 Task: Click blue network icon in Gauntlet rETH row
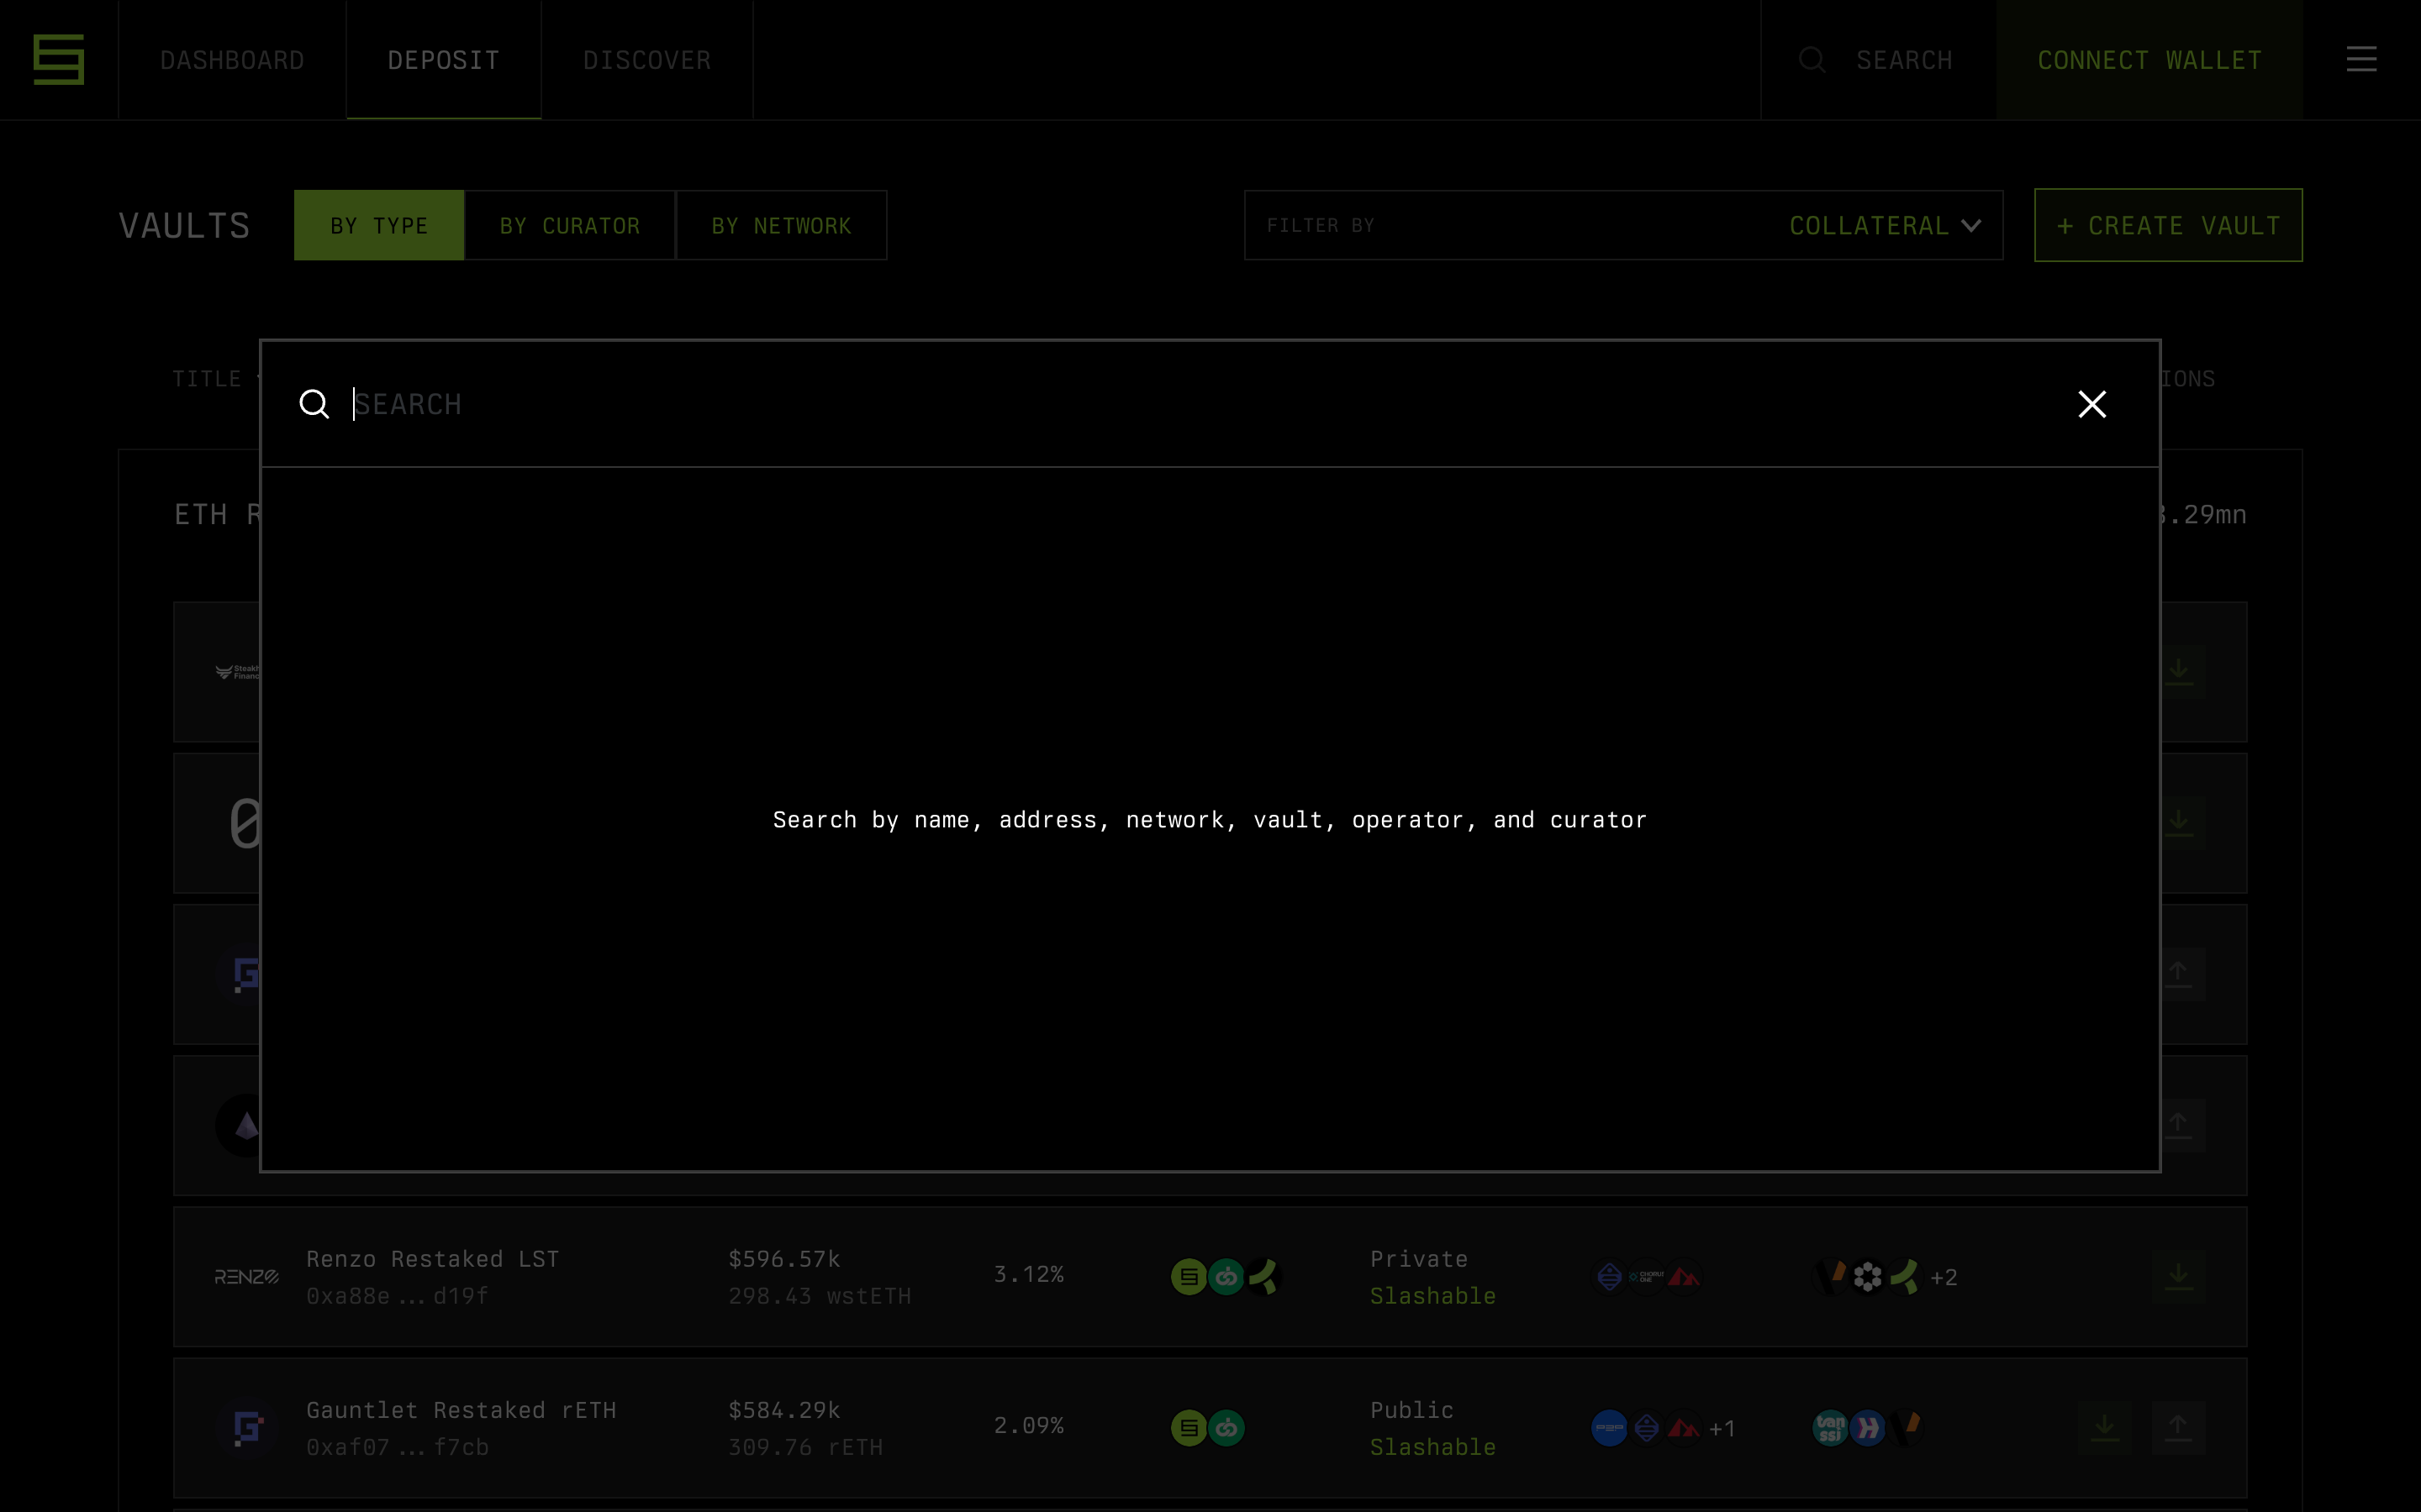pyautogui.click(x=1609, y=1428)
